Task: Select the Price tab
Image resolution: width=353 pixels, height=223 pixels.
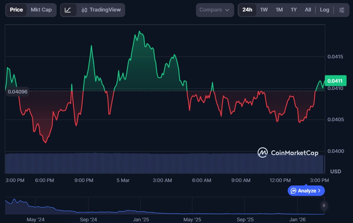Action: (x=16, y=10)
